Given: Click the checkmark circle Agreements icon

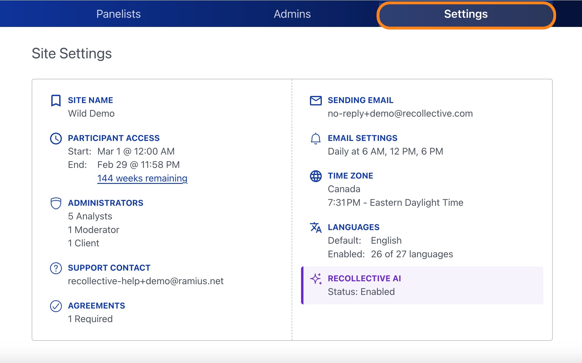Looking at the screenshot, I should point(56,306).
